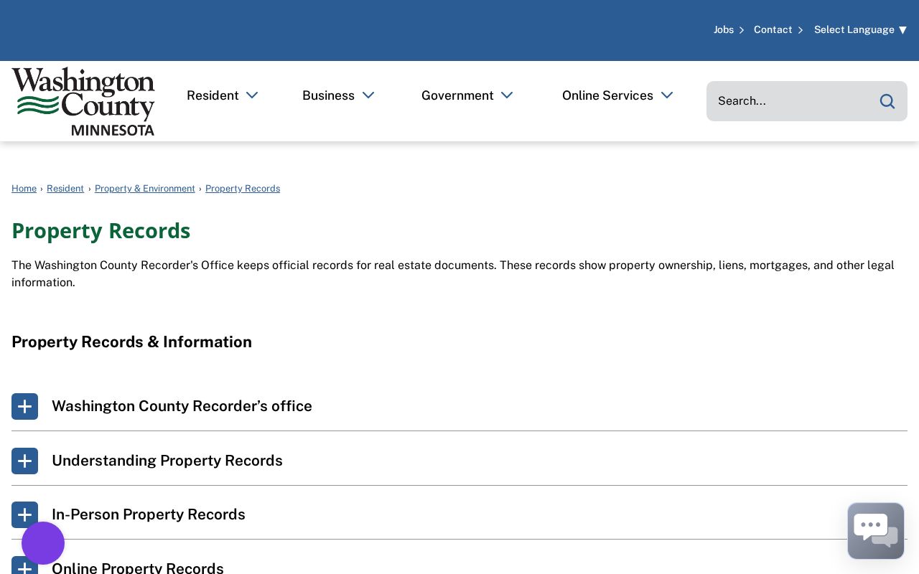The height and width of the screenshot is (574, 919).
Task: Click the search magnifier icon
Action: coord(887,101)
